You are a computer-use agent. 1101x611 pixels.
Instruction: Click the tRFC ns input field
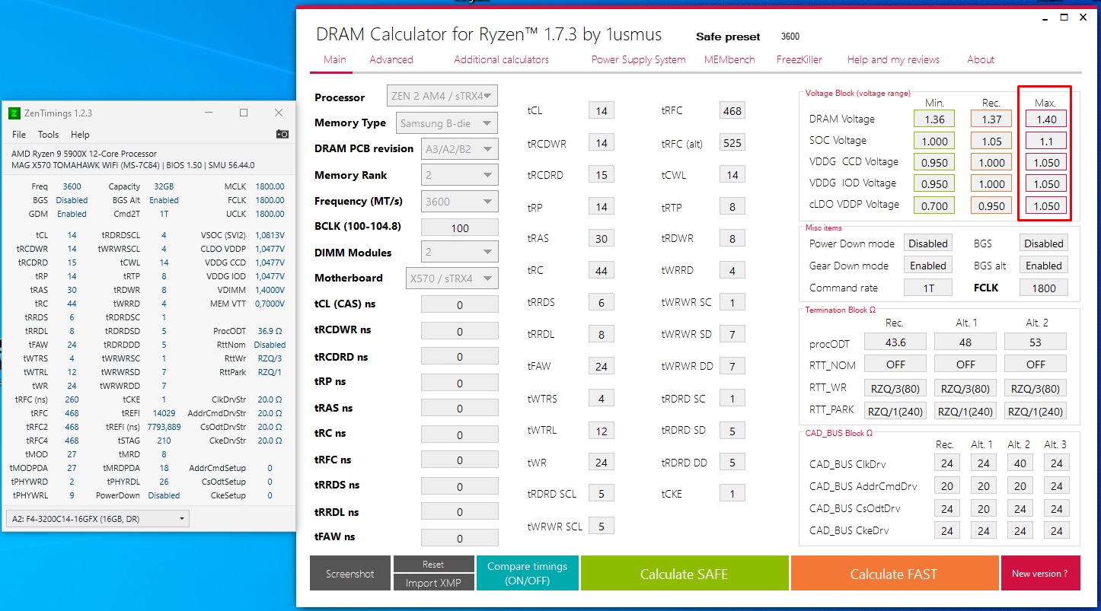(x=460, y=460)
